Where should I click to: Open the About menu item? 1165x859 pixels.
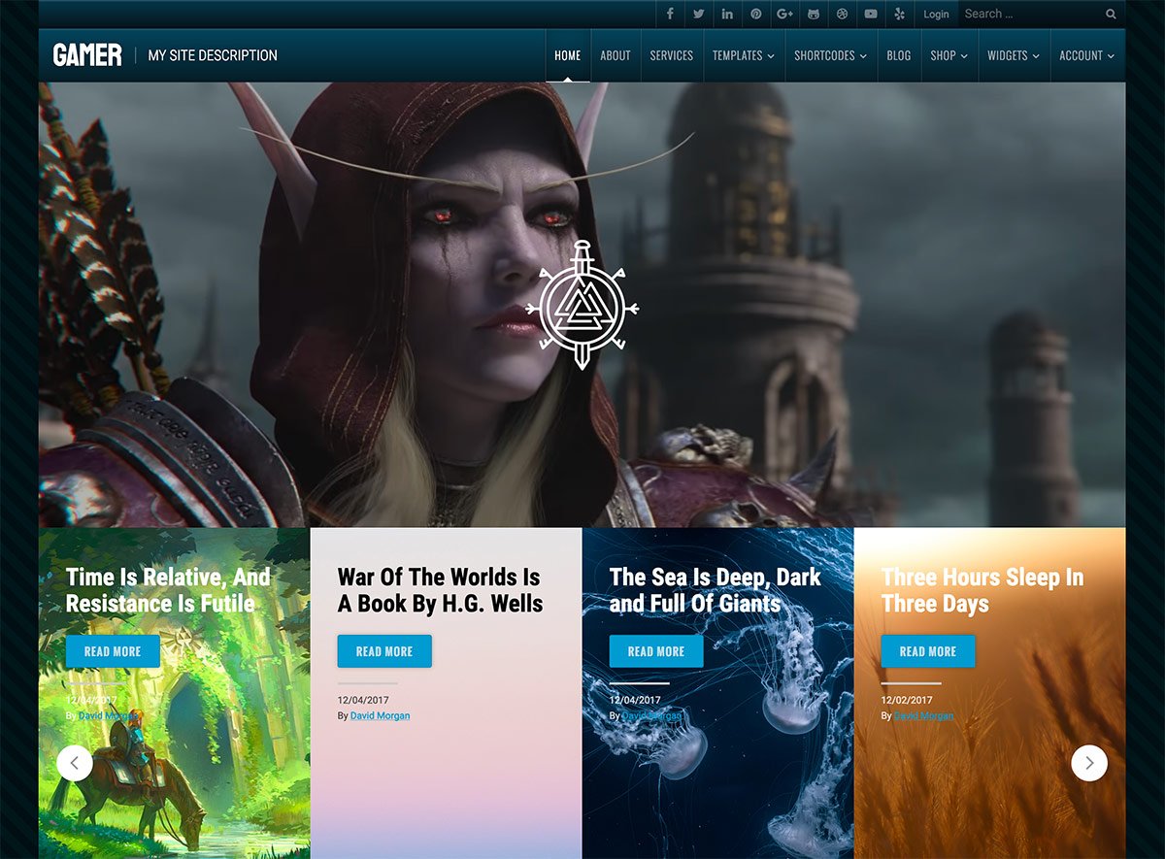click(x=616, y=55)
